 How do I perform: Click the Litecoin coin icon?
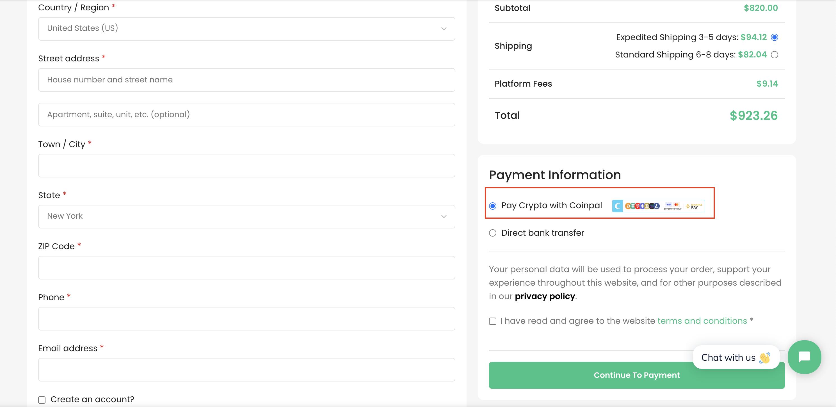656,206
